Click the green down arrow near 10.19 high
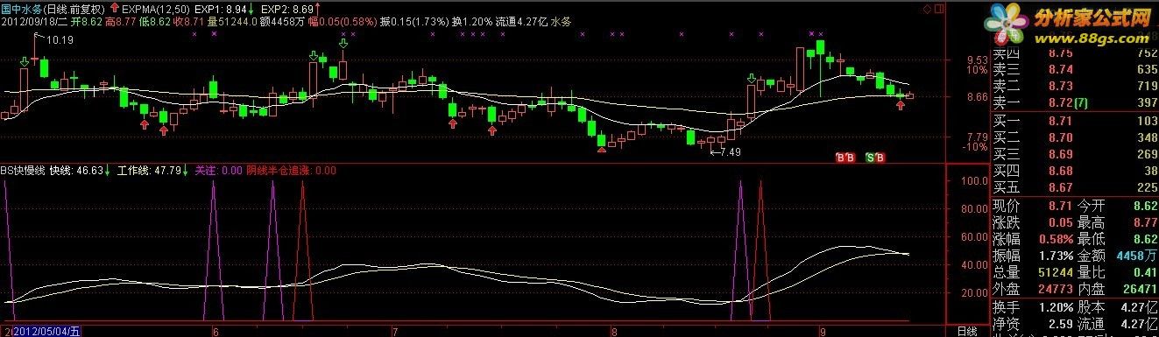1159x337 pixels. 24,61
